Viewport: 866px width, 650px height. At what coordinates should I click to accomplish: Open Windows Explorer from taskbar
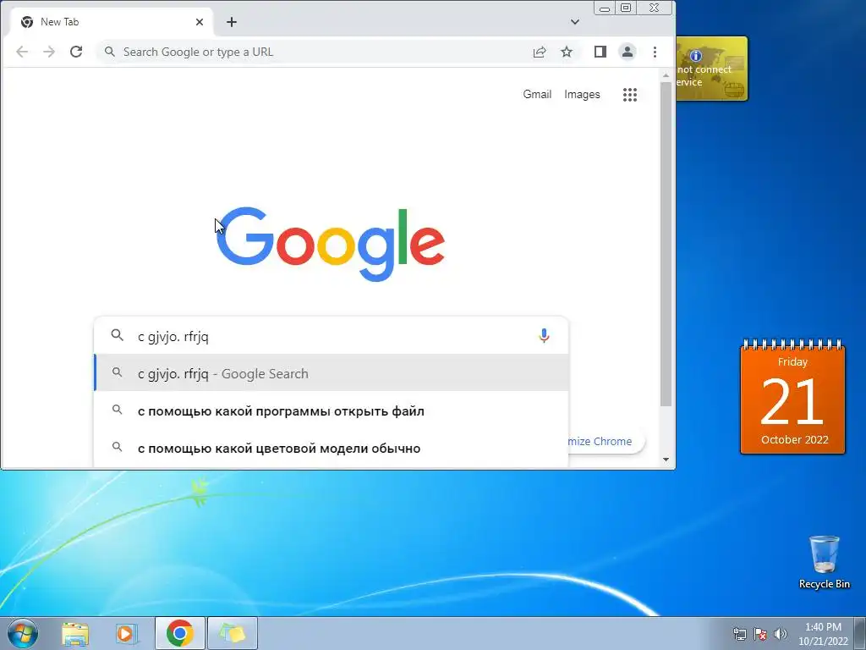(x=75, y=633)
